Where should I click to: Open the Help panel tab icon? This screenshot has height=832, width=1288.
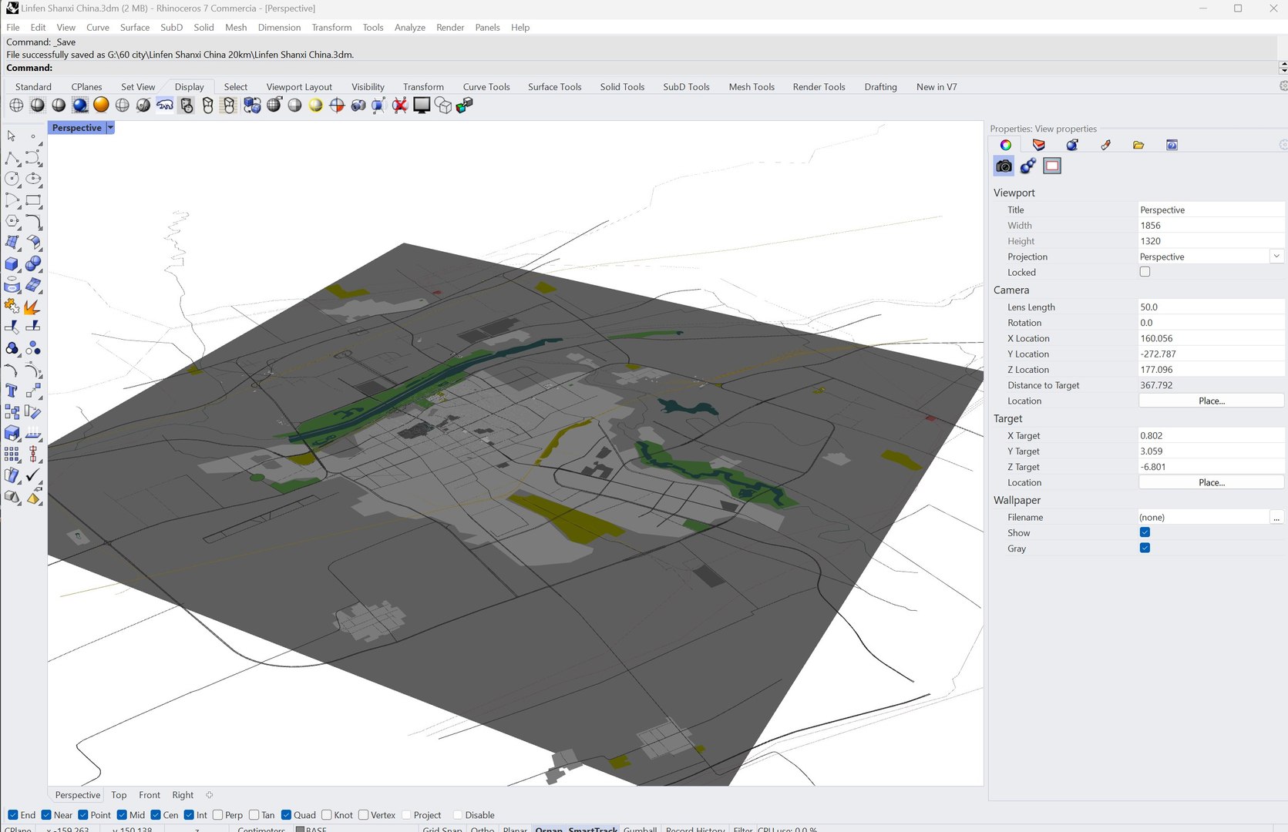1172,145
